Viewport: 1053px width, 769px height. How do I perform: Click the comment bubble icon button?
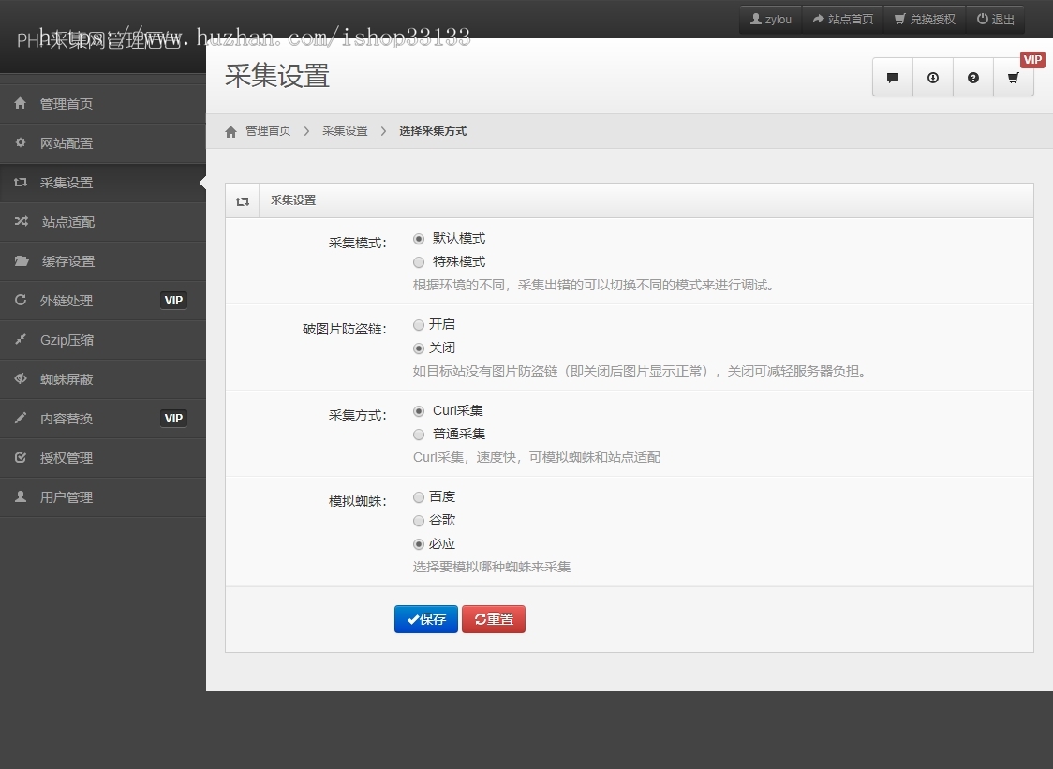click(893, 78)
